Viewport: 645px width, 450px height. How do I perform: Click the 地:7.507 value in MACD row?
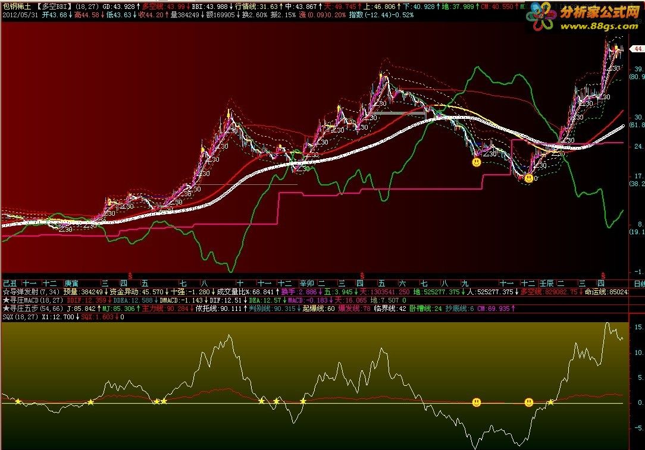click(384, 300)
